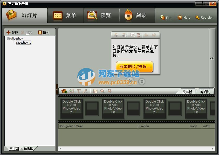Rotate image right 90 degrees

pos(124,35)
